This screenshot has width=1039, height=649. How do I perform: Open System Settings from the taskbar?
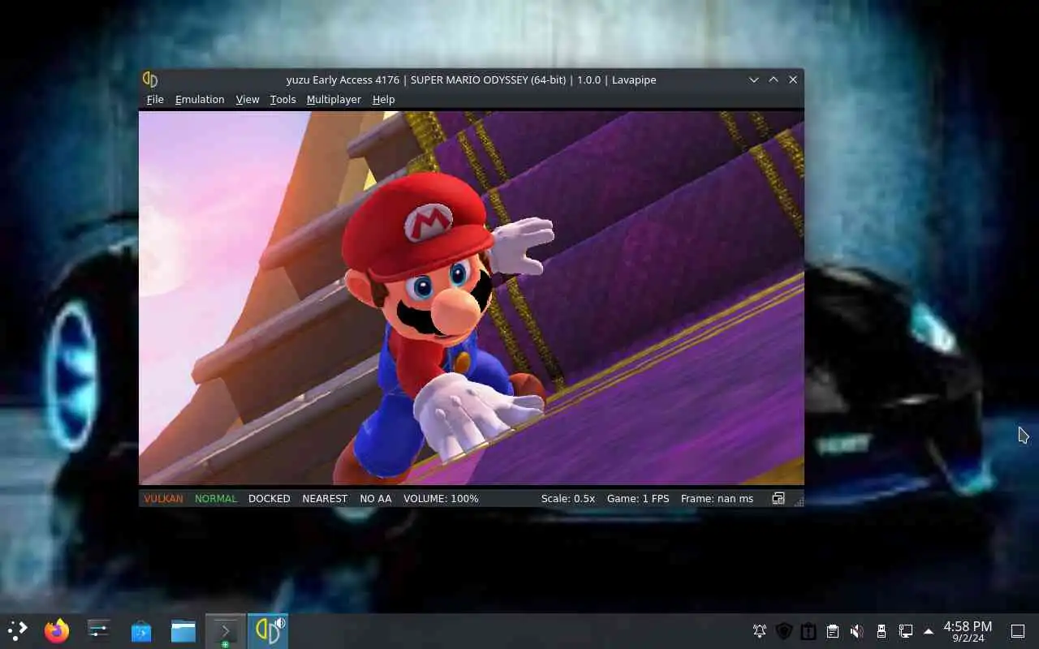click(99, 630)
